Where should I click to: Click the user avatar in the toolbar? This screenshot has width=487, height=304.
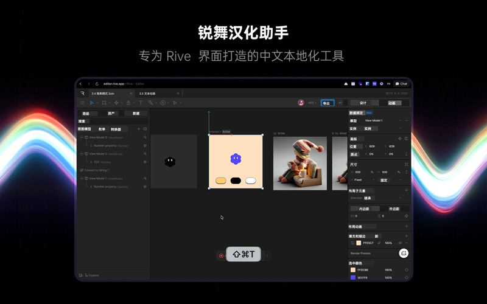pos(301,103)
